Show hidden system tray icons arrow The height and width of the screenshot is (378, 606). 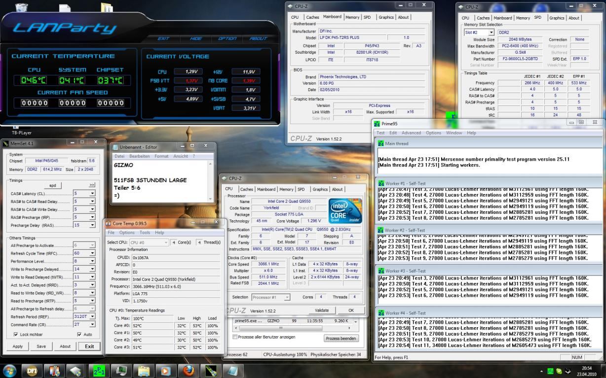[x=541, y=371]
